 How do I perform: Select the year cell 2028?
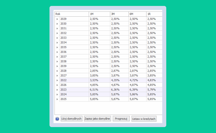[x=74, y=71]
